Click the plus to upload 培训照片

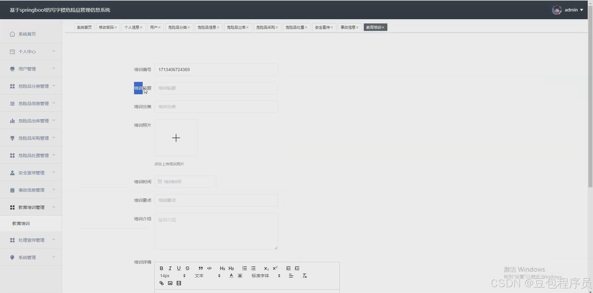pyautogui.click(x=176, y=138)
